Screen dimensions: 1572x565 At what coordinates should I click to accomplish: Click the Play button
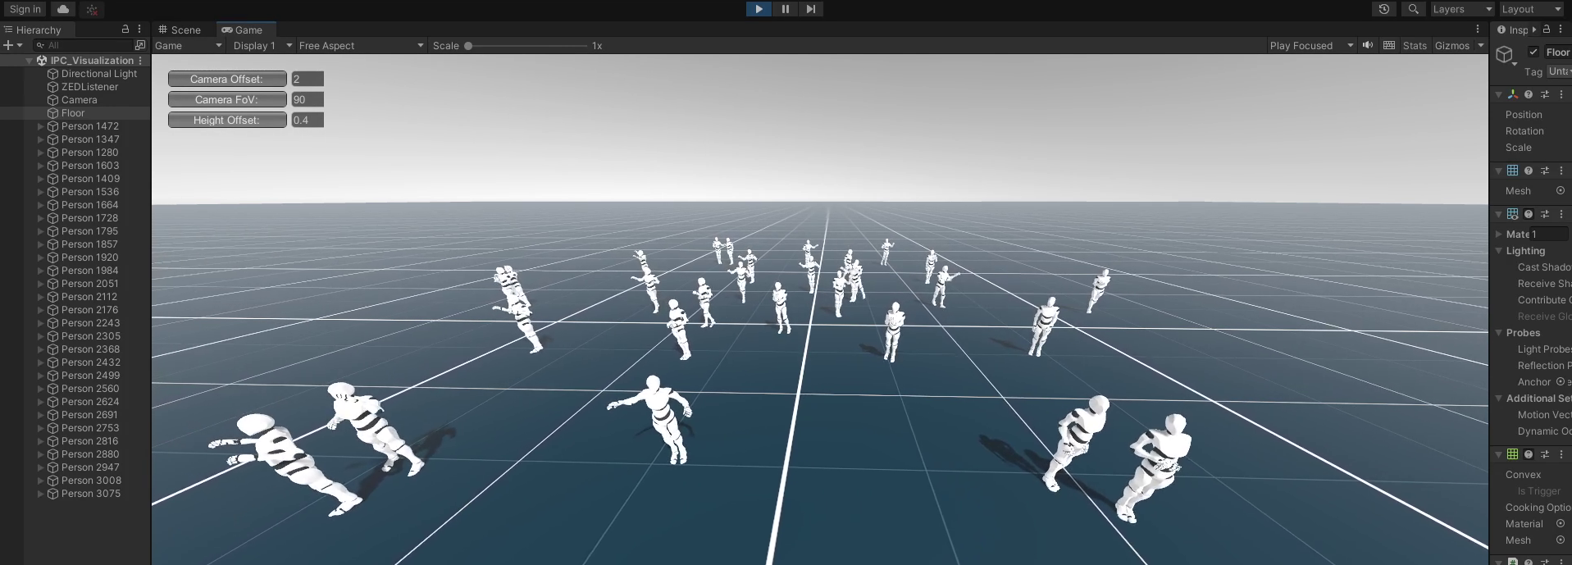point(759,9)
